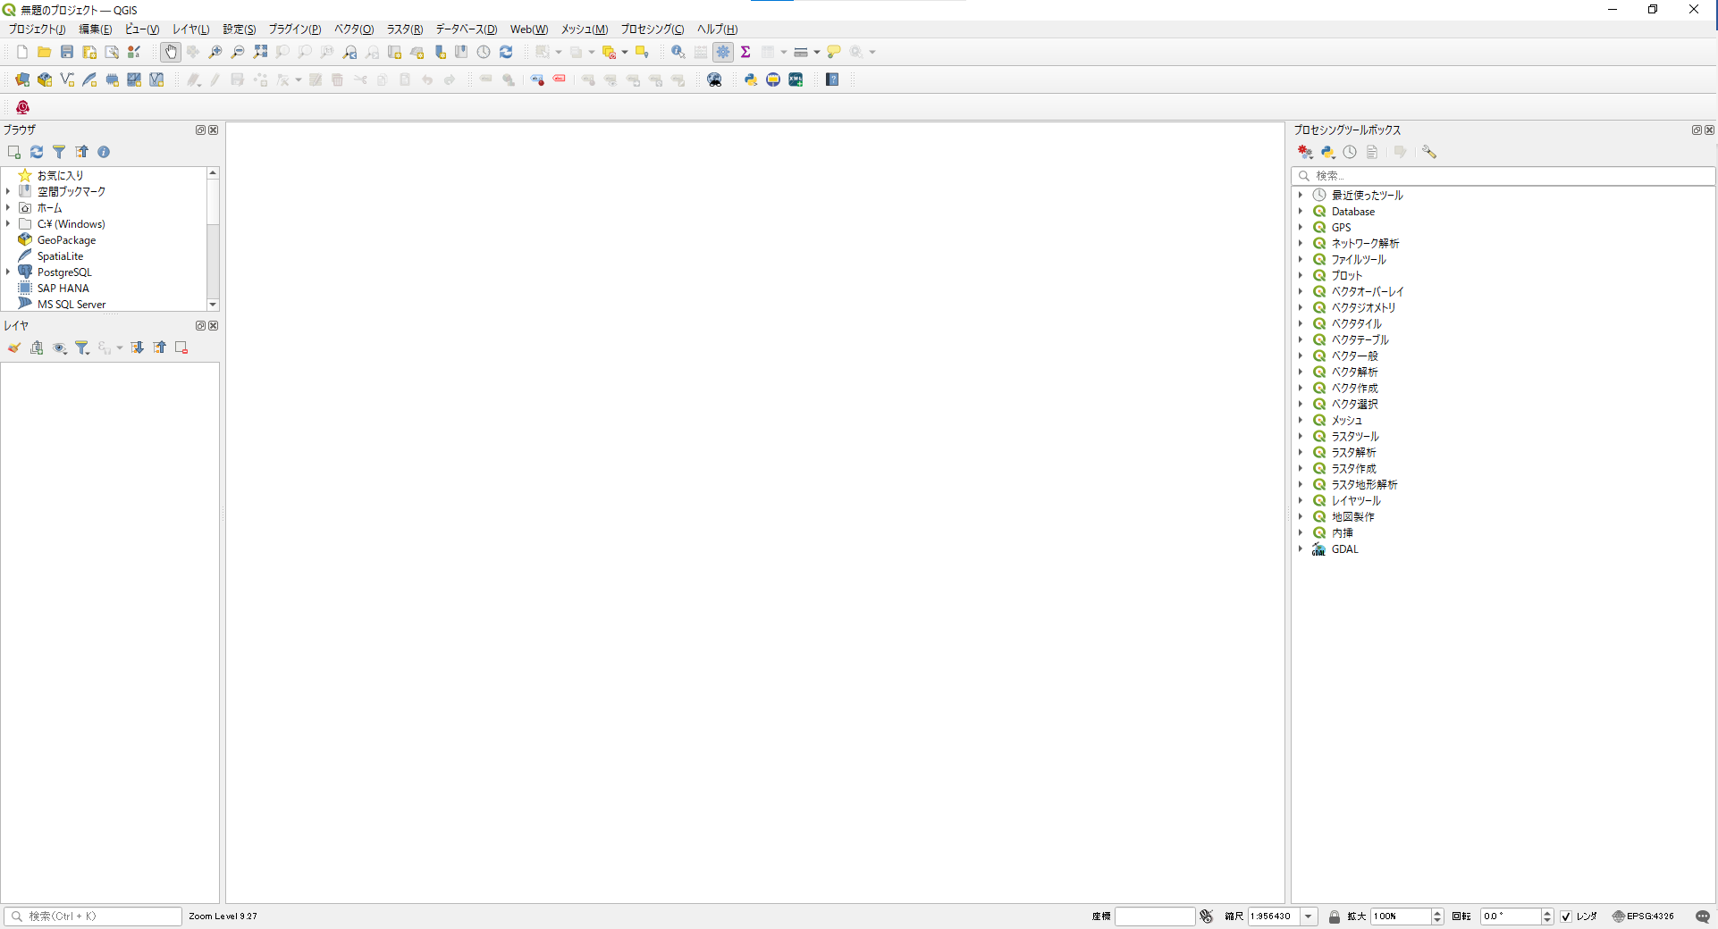
Task: Select the Pan Map hand tool
Action: (x=171, y=53)
